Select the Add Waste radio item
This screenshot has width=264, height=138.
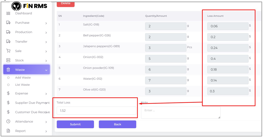click(8, 78)
